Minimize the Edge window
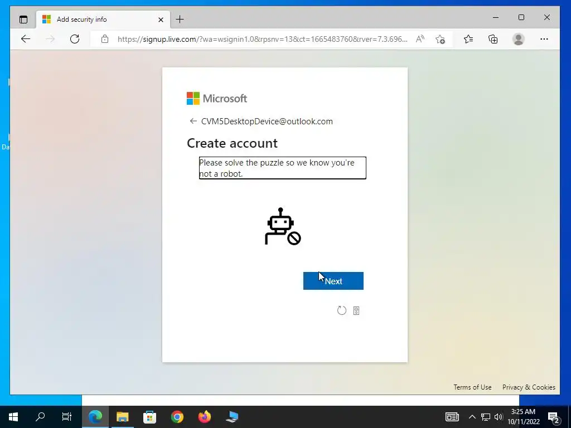The width and height of the screenshot is (571, 428). 496,17
